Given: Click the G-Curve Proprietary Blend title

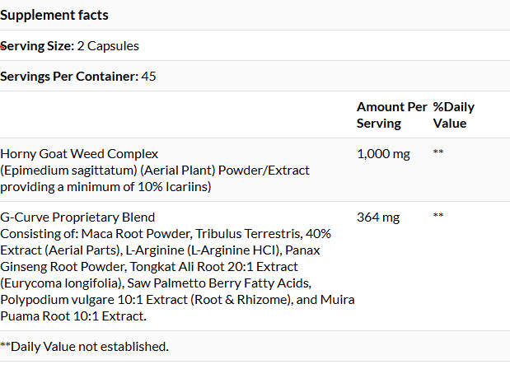Looking at the screenshot, I should (x=77, y=217).
